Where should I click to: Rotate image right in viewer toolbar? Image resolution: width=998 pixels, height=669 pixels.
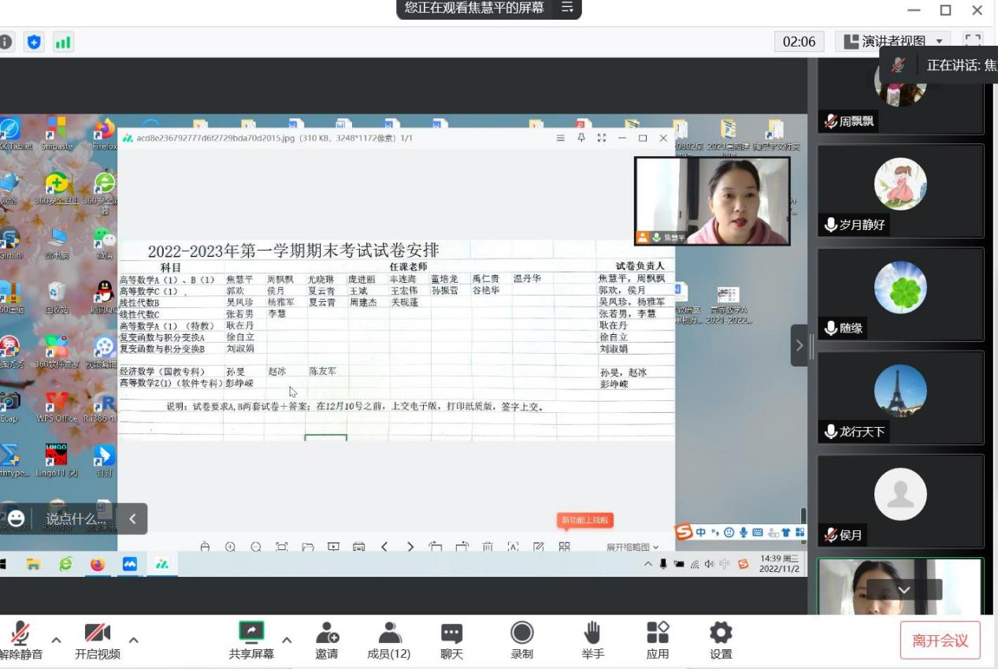(x=462, y=546)
